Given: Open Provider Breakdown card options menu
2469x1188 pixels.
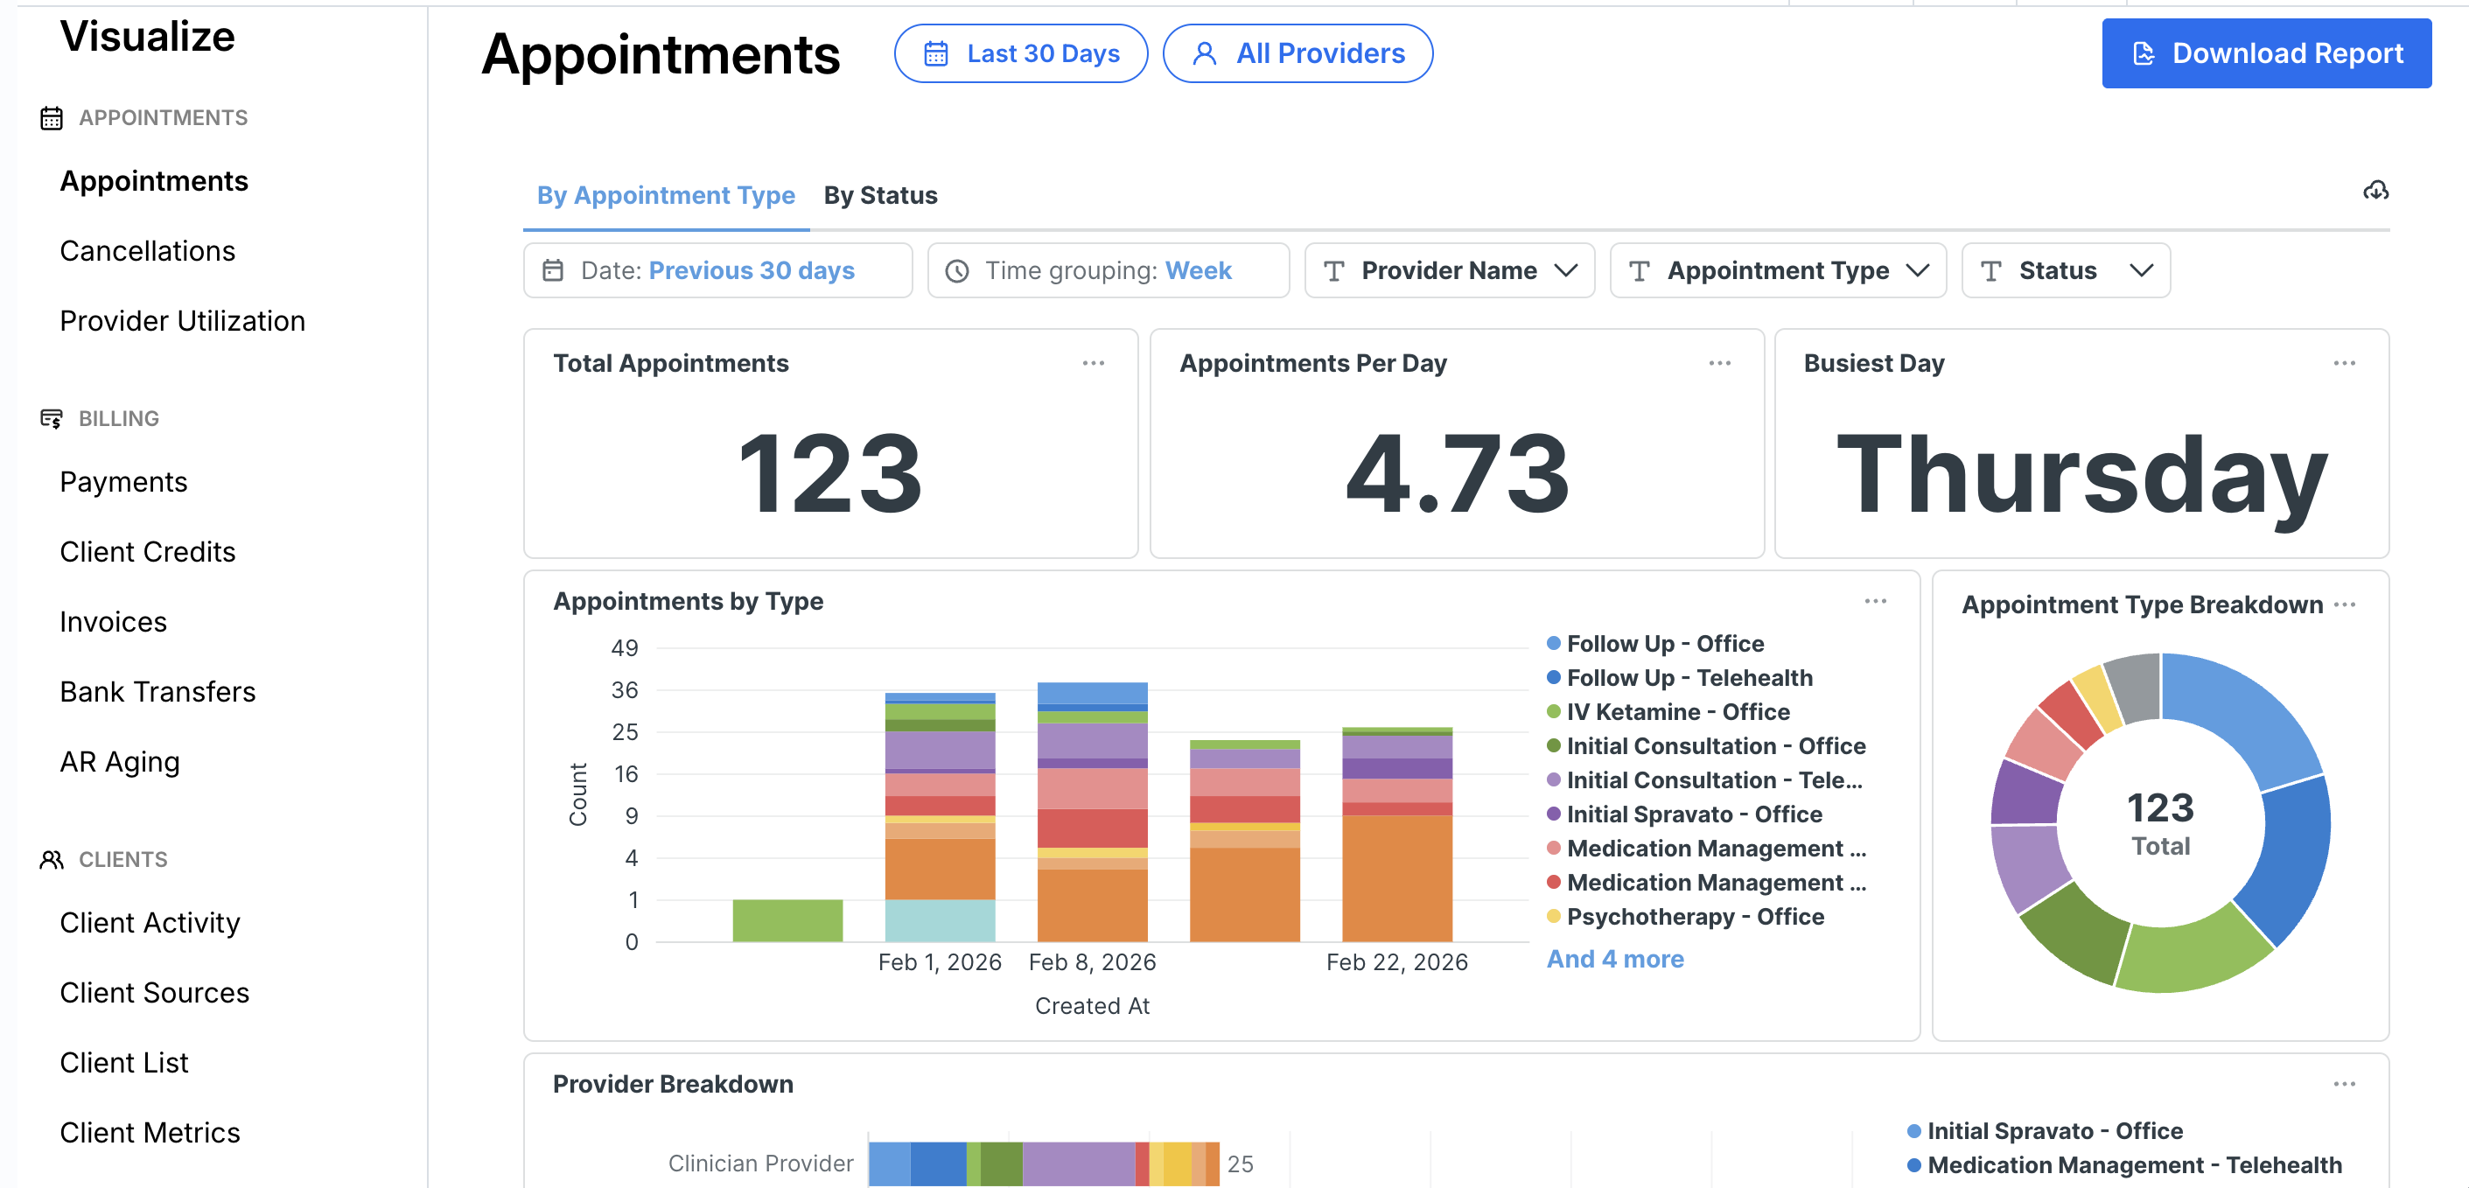Looking at the screenshot, I should point(2345,1084).
